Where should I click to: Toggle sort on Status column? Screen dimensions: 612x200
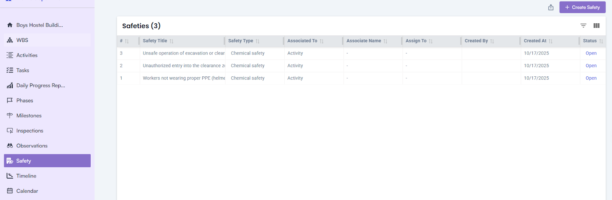(601, 41)
